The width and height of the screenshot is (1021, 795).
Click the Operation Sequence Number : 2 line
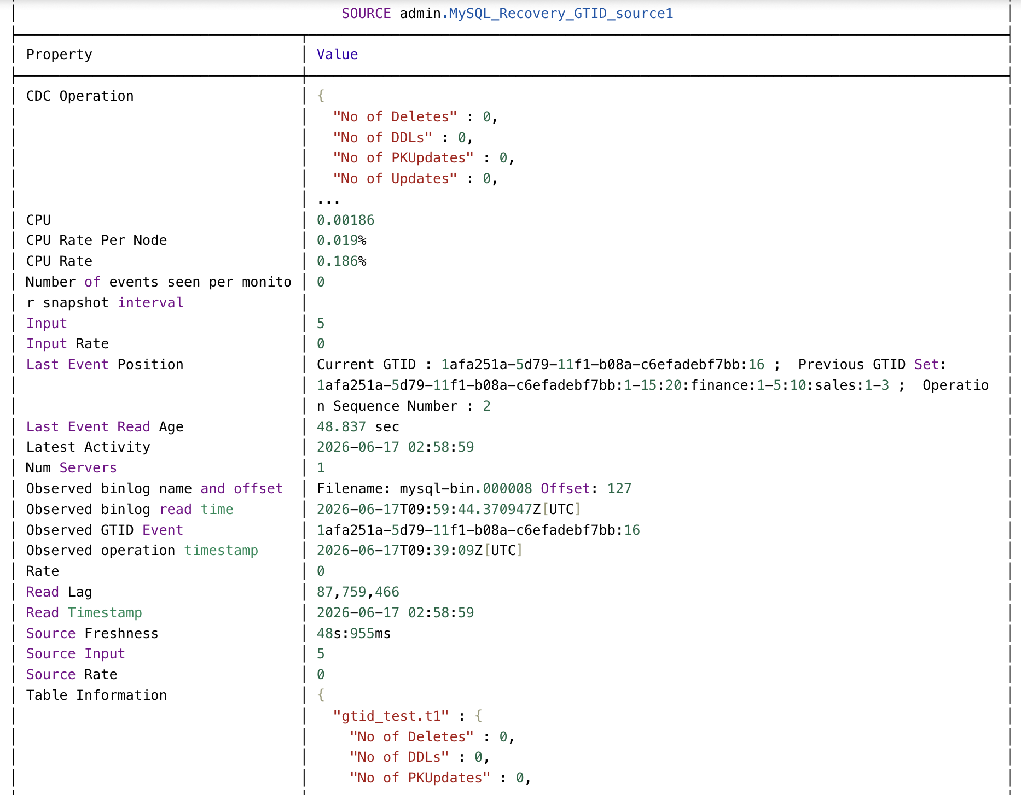404,406
